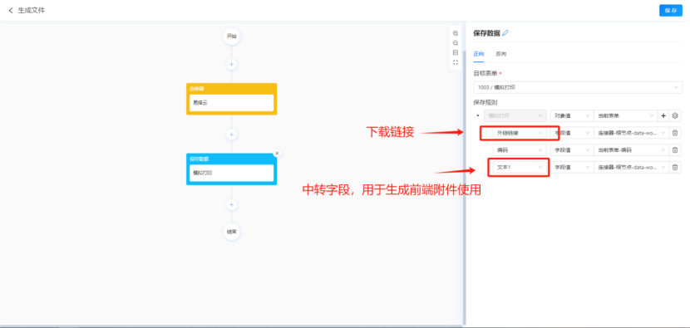The height and width of the screenshot is (328, 690).
Task: Edit the 保存数据 title with pencil icon
Action: 505,33
